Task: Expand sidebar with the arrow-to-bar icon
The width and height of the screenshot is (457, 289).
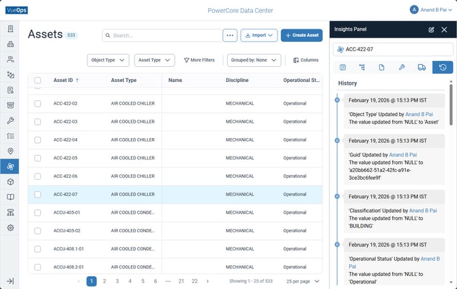Action: point(10,281)
